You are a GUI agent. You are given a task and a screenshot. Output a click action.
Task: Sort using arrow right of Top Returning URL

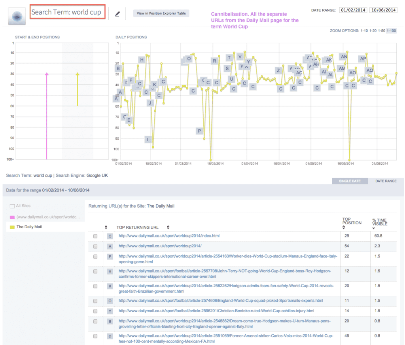coord(168,227)
